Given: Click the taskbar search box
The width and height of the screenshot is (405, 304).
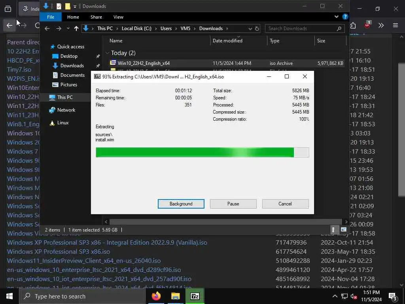Looking at the screenshot, I should click(x=83, y=296).
